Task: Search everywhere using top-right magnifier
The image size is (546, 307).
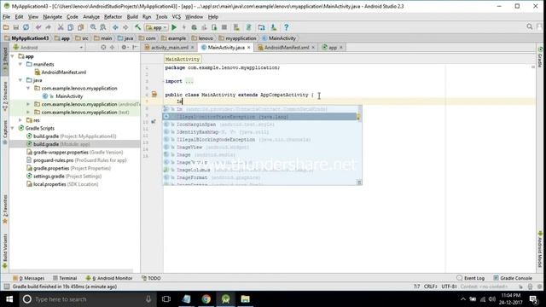Action: click(x=530, y=26)
